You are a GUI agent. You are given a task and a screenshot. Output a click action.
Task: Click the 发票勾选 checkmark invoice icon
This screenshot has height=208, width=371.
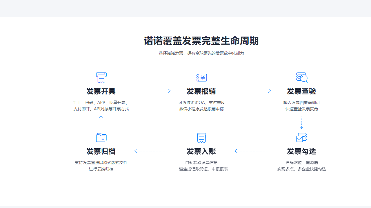click(x=301, y=138)
